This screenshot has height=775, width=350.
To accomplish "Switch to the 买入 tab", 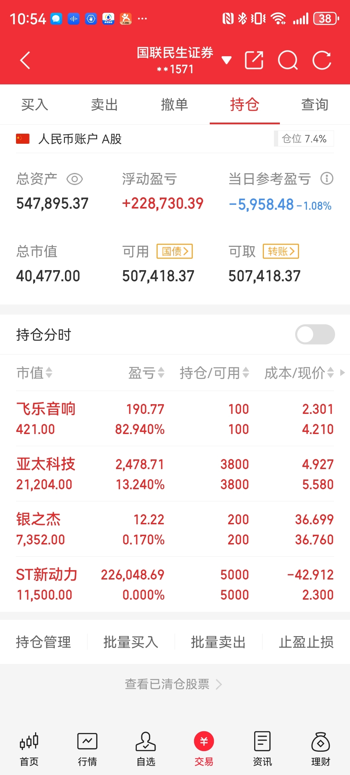I will click(x=35, y=105).
